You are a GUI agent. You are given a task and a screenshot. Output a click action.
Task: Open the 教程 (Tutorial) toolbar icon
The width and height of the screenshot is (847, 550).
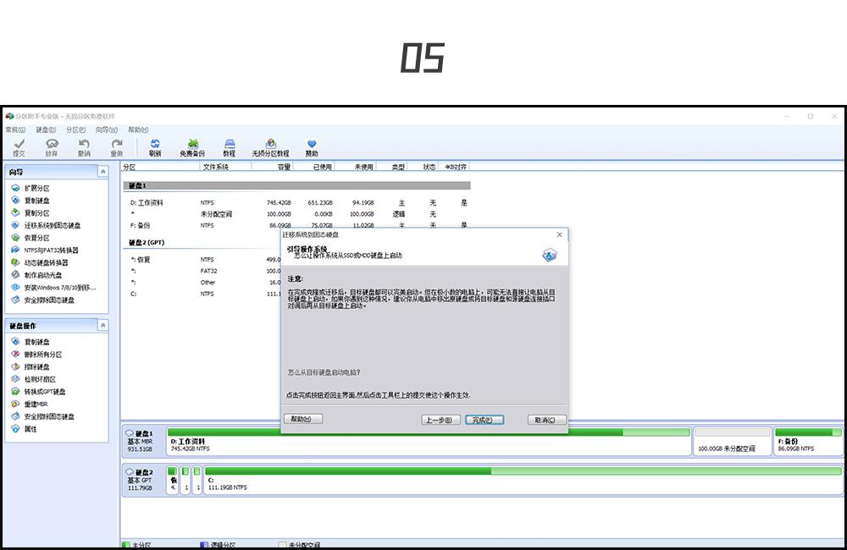(229, 146)
